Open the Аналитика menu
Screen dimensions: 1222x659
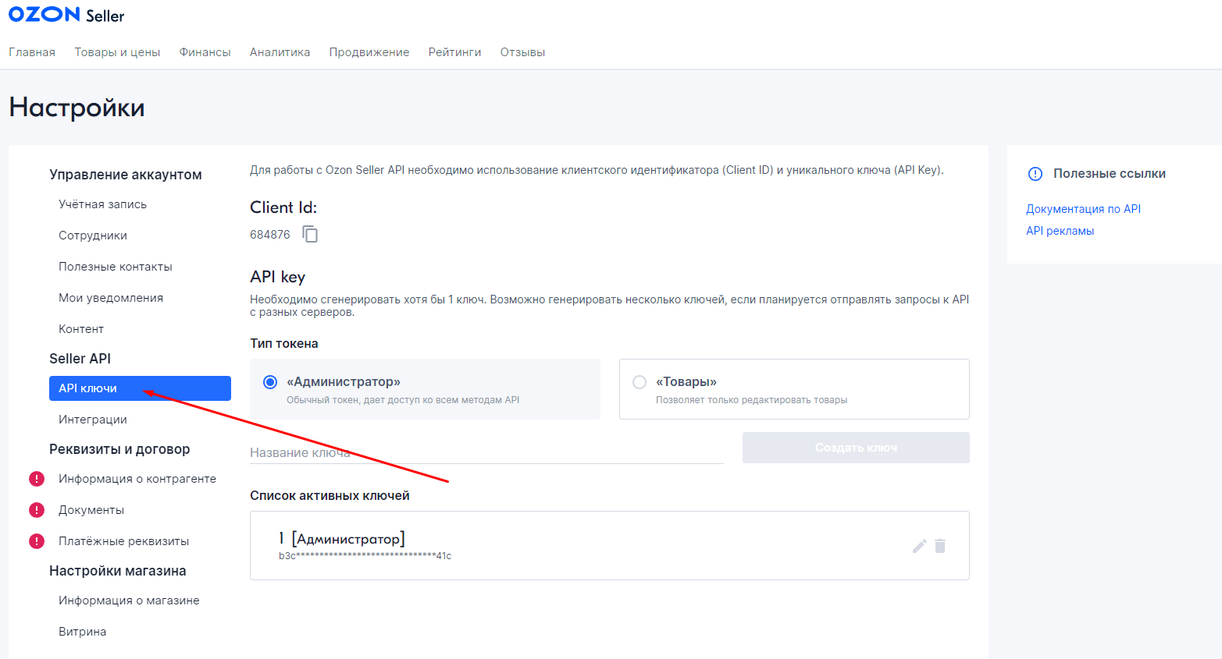280,52
